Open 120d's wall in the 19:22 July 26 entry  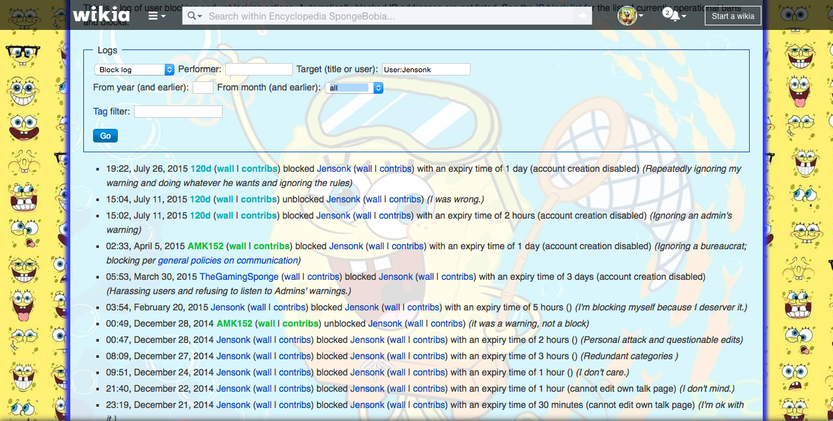tap(225, 169)
